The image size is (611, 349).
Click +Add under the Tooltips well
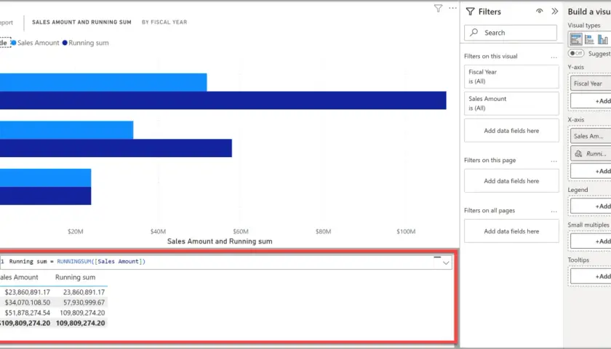click(x=591, y=276)
